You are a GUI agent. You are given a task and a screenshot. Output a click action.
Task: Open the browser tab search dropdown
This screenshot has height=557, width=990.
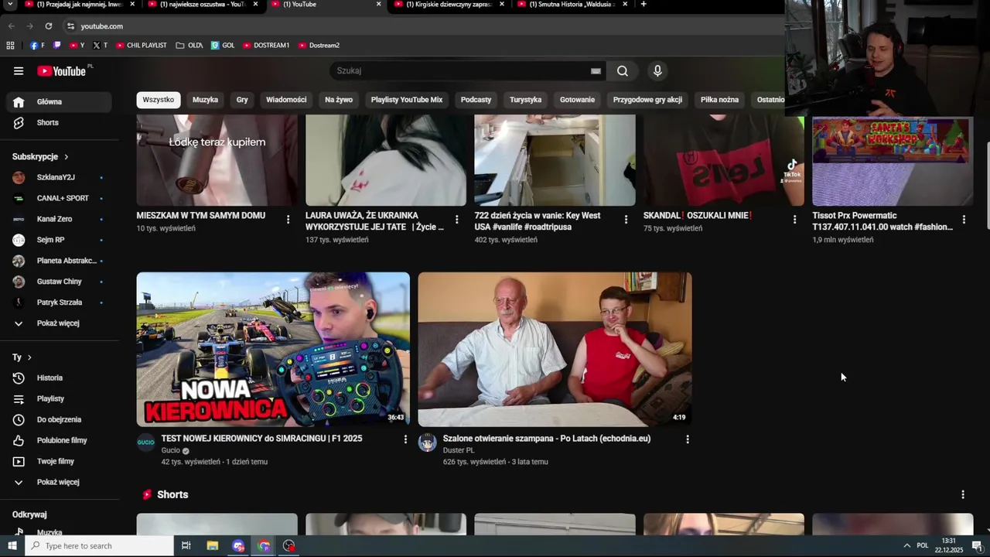11,4
